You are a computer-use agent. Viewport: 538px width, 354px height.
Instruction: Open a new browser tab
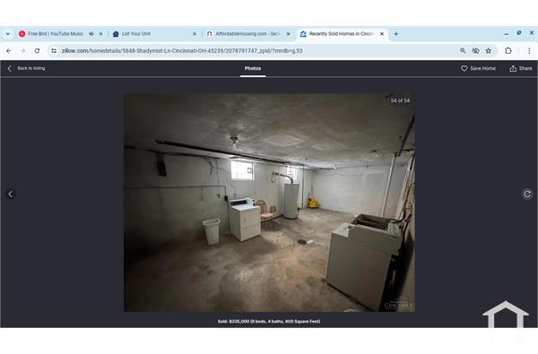click(396, 34)
